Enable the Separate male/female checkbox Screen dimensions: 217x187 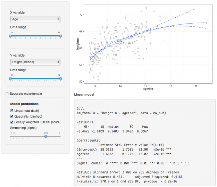coord(7,94)
